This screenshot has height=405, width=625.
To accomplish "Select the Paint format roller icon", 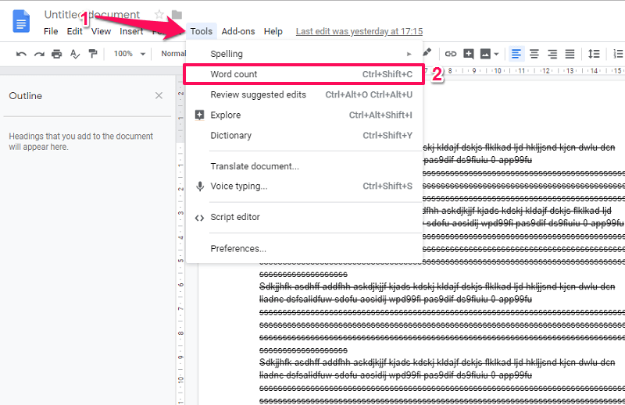I will [x=93, y=54].
